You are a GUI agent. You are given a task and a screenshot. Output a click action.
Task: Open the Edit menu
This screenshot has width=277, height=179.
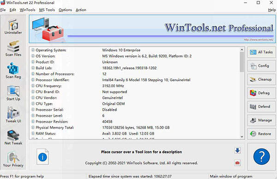coord(13,10)
